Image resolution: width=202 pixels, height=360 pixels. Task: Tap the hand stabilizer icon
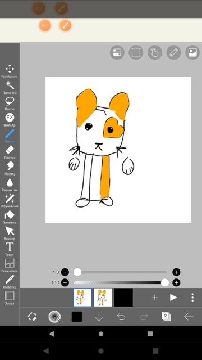(155, 52)
